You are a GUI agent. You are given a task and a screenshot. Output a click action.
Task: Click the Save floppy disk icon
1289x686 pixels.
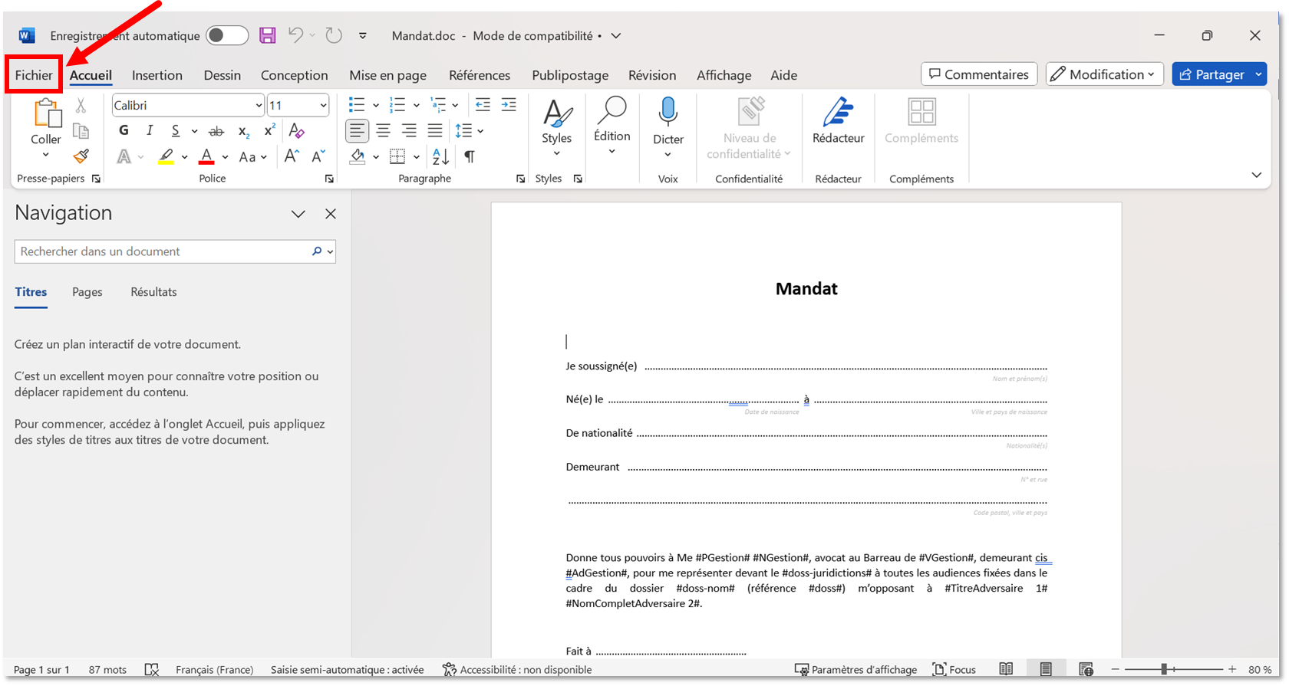(x=267, y=35)
